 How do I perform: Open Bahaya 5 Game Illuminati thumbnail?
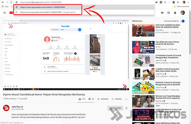pyautogui.click(x=143, y=88)
